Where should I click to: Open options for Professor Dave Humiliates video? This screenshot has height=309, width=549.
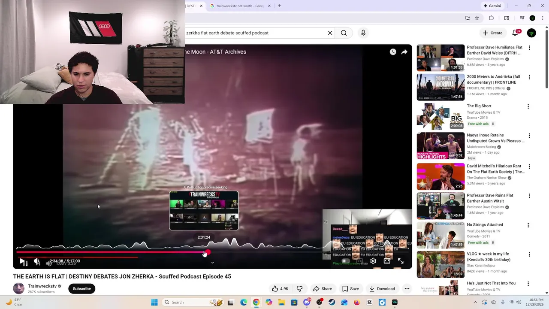tap(529, 48)
